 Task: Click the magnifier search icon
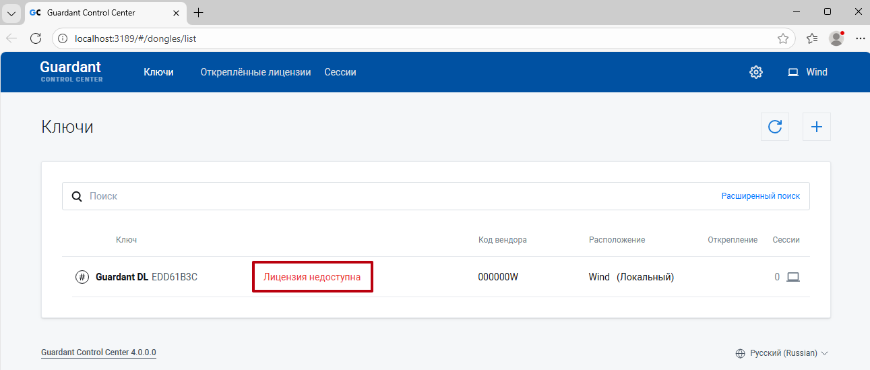(77, 196)
